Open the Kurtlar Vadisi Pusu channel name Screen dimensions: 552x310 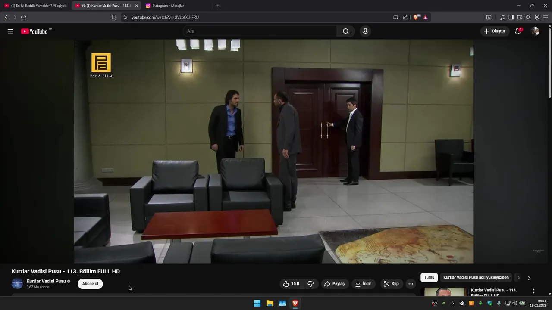coord(46,281)
